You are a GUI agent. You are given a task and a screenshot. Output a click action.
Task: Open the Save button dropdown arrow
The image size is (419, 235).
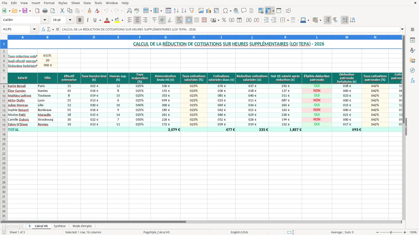30,11
